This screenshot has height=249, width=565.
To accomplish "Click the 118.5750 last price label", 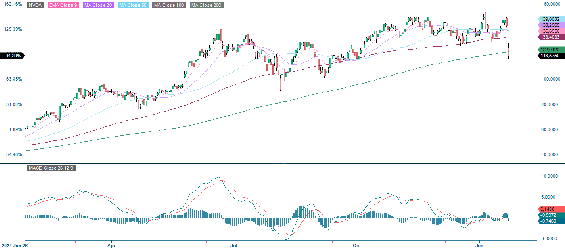I will point(549,56).
